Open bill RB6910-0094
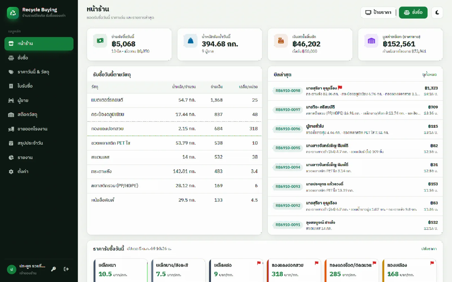The height and width of the screenshot is (282, 452). tap(355, 168)
